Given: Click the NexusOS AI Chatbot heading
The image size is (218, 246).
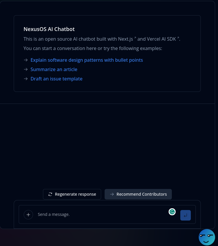Looking at the screenshot, I should (49, 29).
